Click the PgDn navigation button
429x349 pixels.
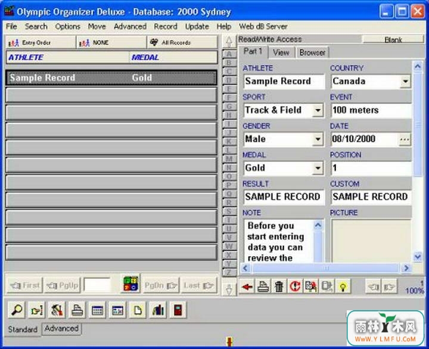point(161,285)
